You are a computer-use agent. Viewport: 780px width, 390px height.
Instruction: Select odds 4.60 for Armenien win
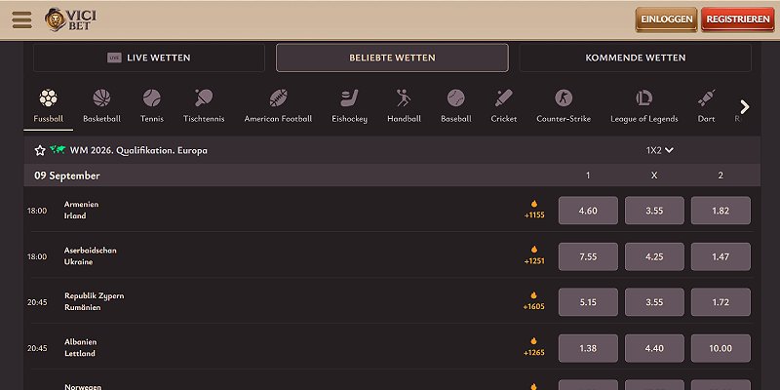[588, 211]
